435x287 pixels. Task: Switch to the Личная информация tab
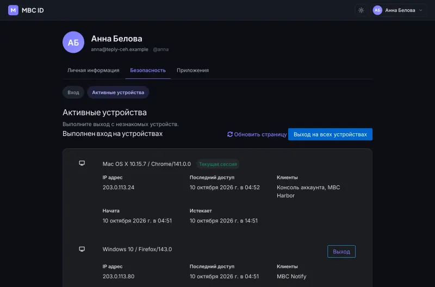coord(93,71)
